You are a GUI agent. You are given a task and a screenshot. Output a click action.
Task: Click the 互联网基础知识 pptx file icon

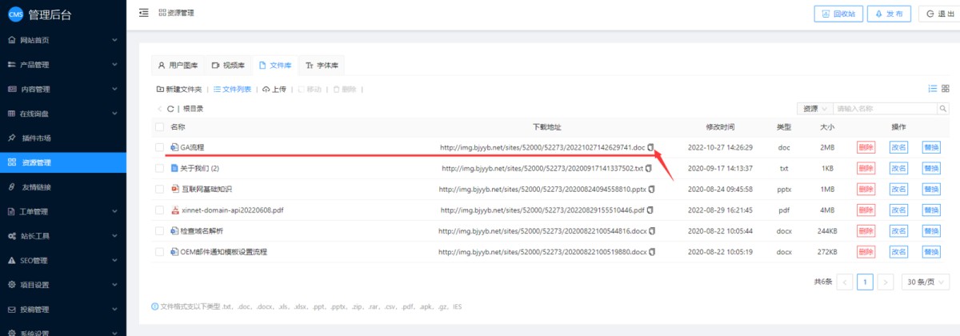tap(174, 189)
